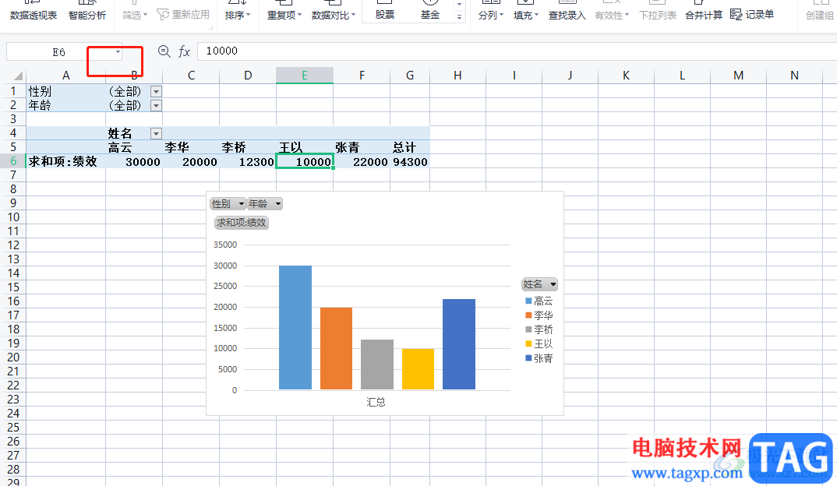
Task: Open the 姓名 column filter dropdown
Action: 156,133
